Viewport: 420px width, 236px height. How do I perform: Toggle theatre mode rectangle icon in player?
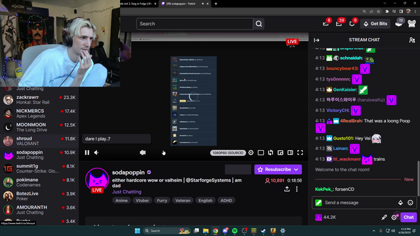(261, 153)
